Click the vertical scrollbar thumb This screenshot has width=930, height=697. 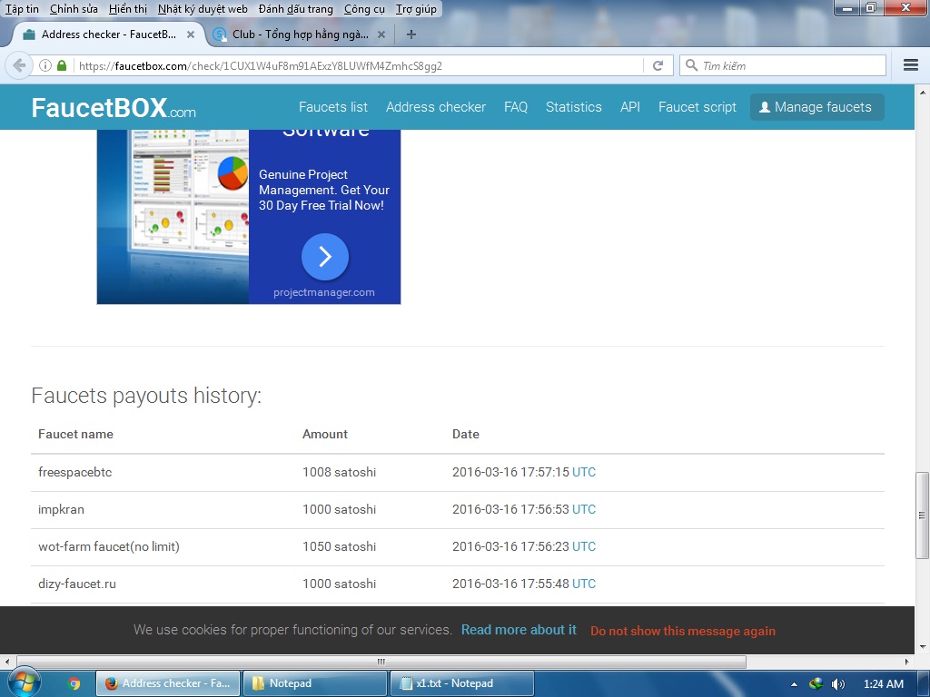click(x=922, y=515)
